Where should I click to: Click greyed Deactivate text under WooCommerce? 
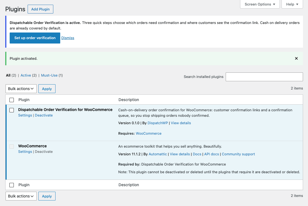point(44,152)
